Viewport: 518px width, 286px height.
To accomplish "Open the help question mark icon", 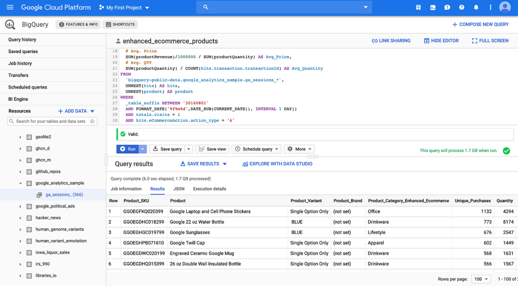I will (461, 7).
